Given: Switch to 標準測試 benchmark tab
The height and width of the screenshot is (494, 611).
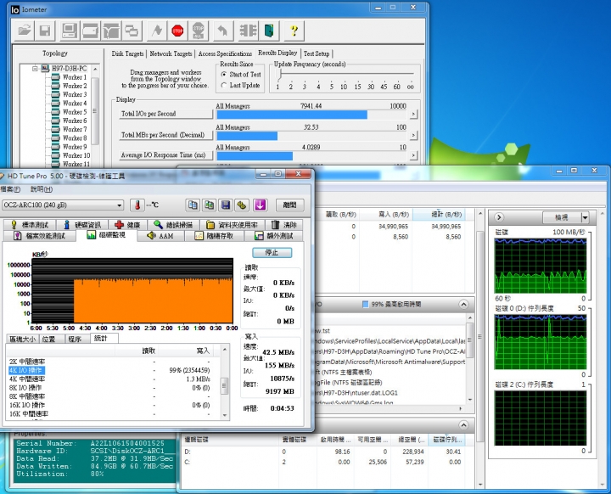Looking at the screenshot, I should point(30,225).
